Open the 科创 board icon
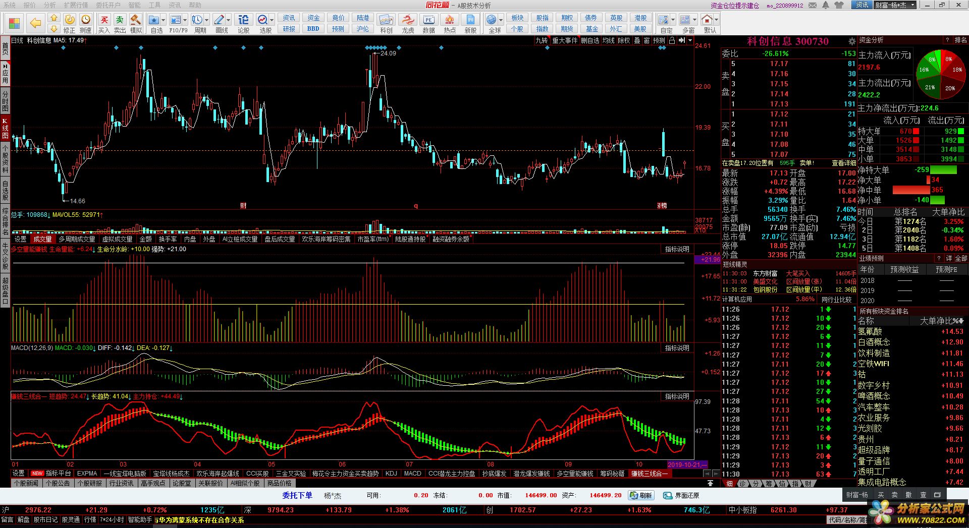Screen dimensions: 969x528 386,20
